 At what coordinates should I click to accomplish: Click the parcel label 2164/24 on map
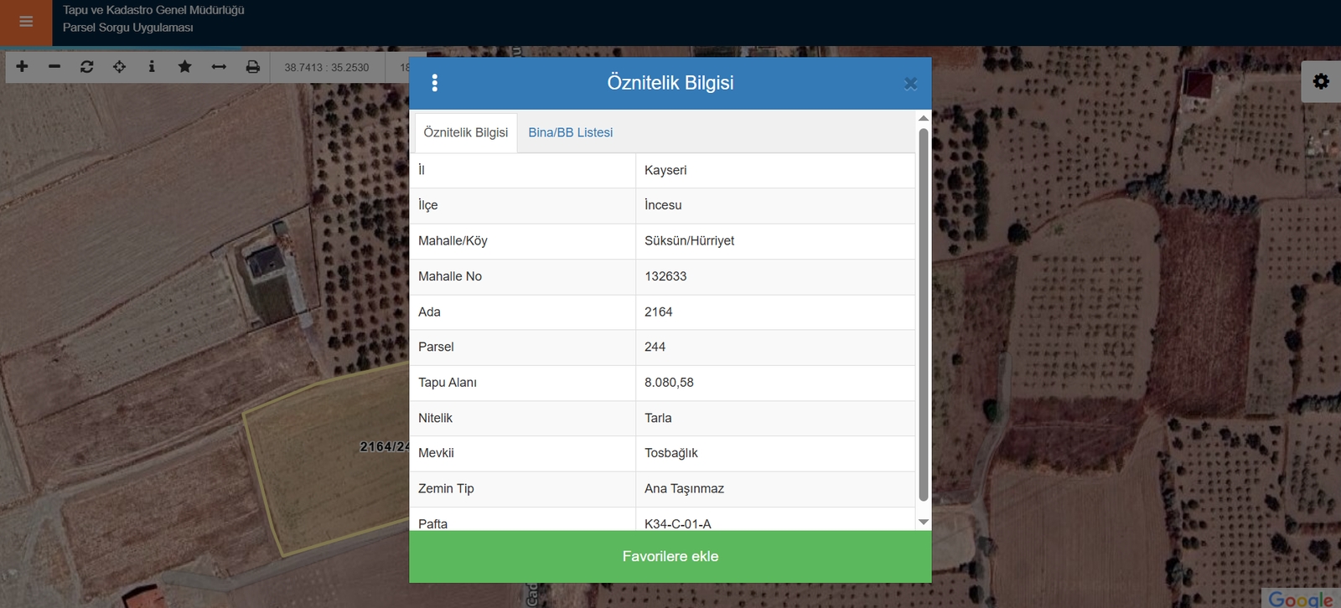point(385,446)
